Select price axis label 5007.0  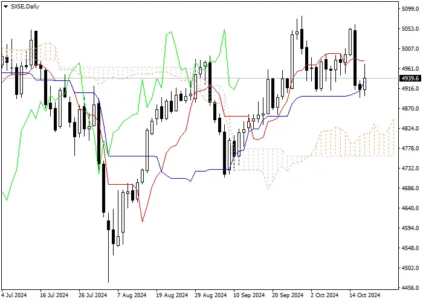(x=410, y=49)
